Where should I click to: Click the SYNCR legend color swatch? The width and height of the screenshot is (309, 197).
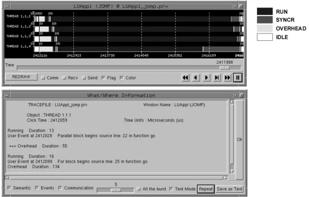(x=265, y=20)
